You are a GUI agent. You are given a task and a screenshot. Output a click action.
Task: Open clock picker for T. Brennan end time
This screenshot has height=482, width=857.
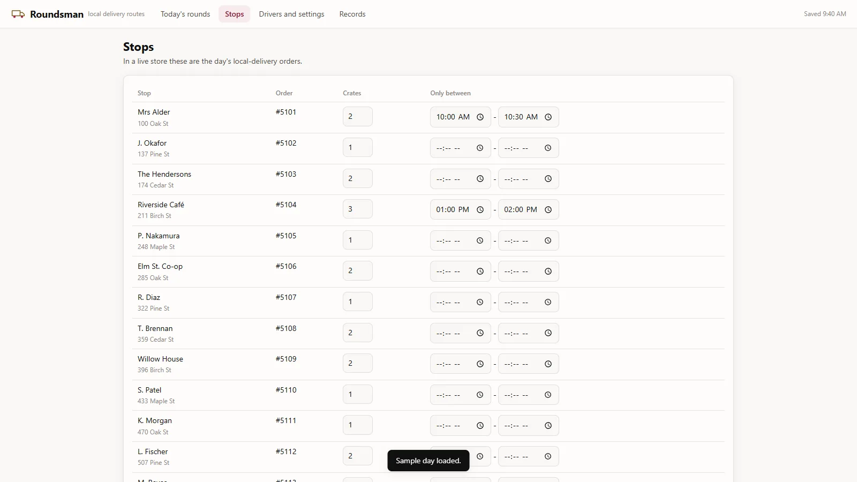(548, 333)
